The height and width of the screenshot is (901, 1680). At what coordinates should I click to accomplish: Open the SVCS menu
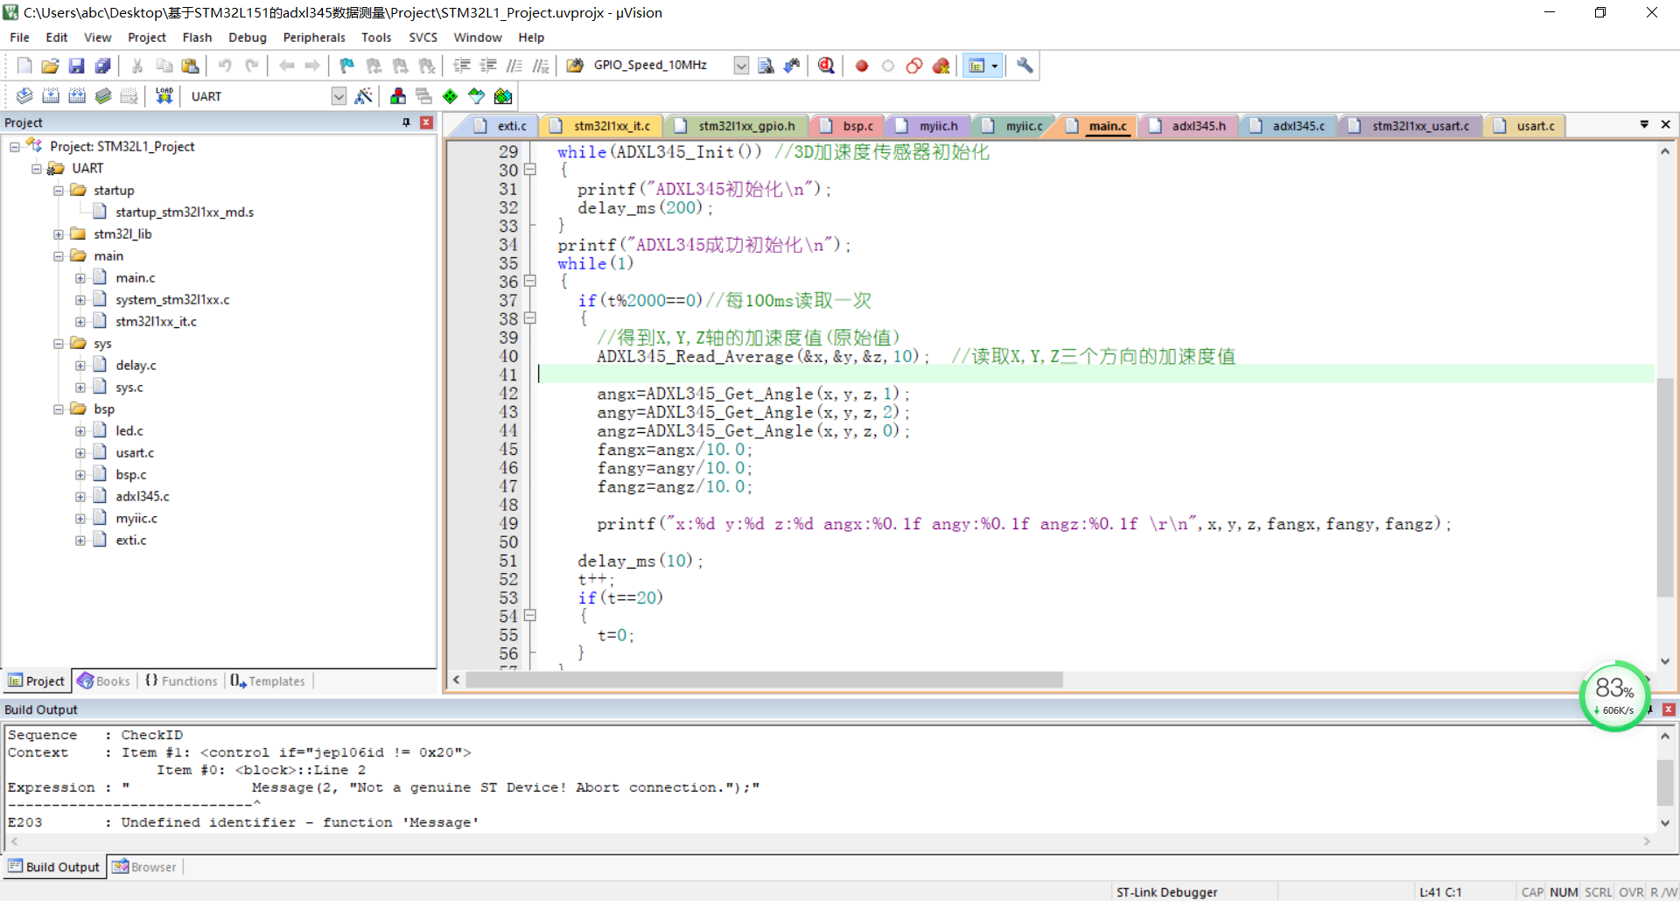point(423,38)
